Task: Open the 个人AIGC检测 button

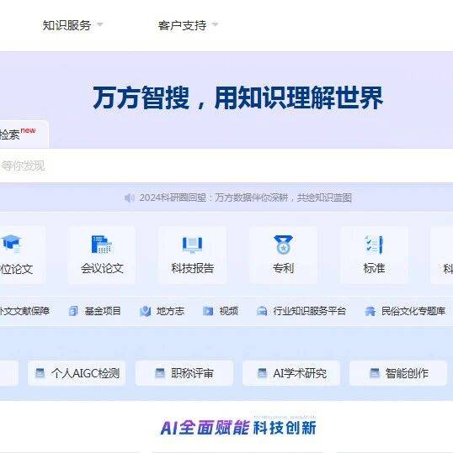Action: point(77,373)
